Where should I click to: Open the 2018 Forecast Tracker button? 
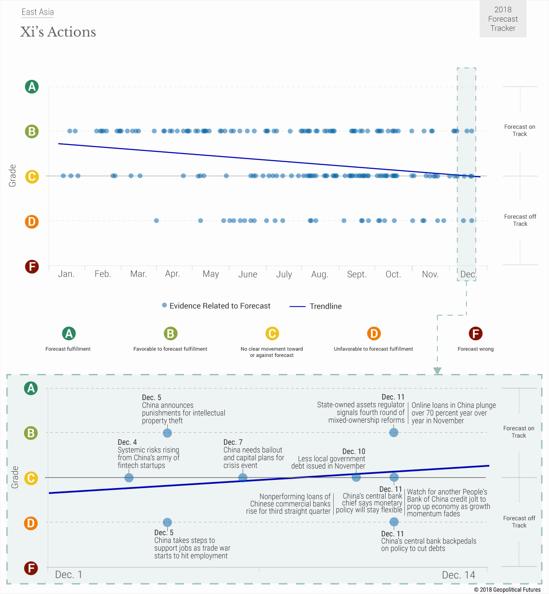tap(503, 19)
